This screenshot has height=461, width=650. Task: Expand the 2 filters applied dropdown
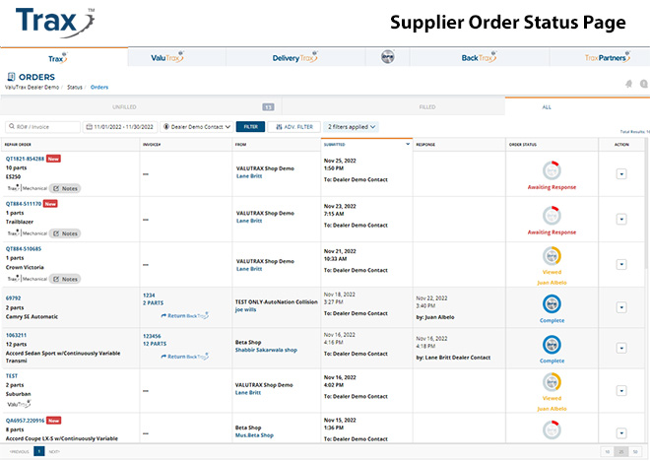coord(352,127)
